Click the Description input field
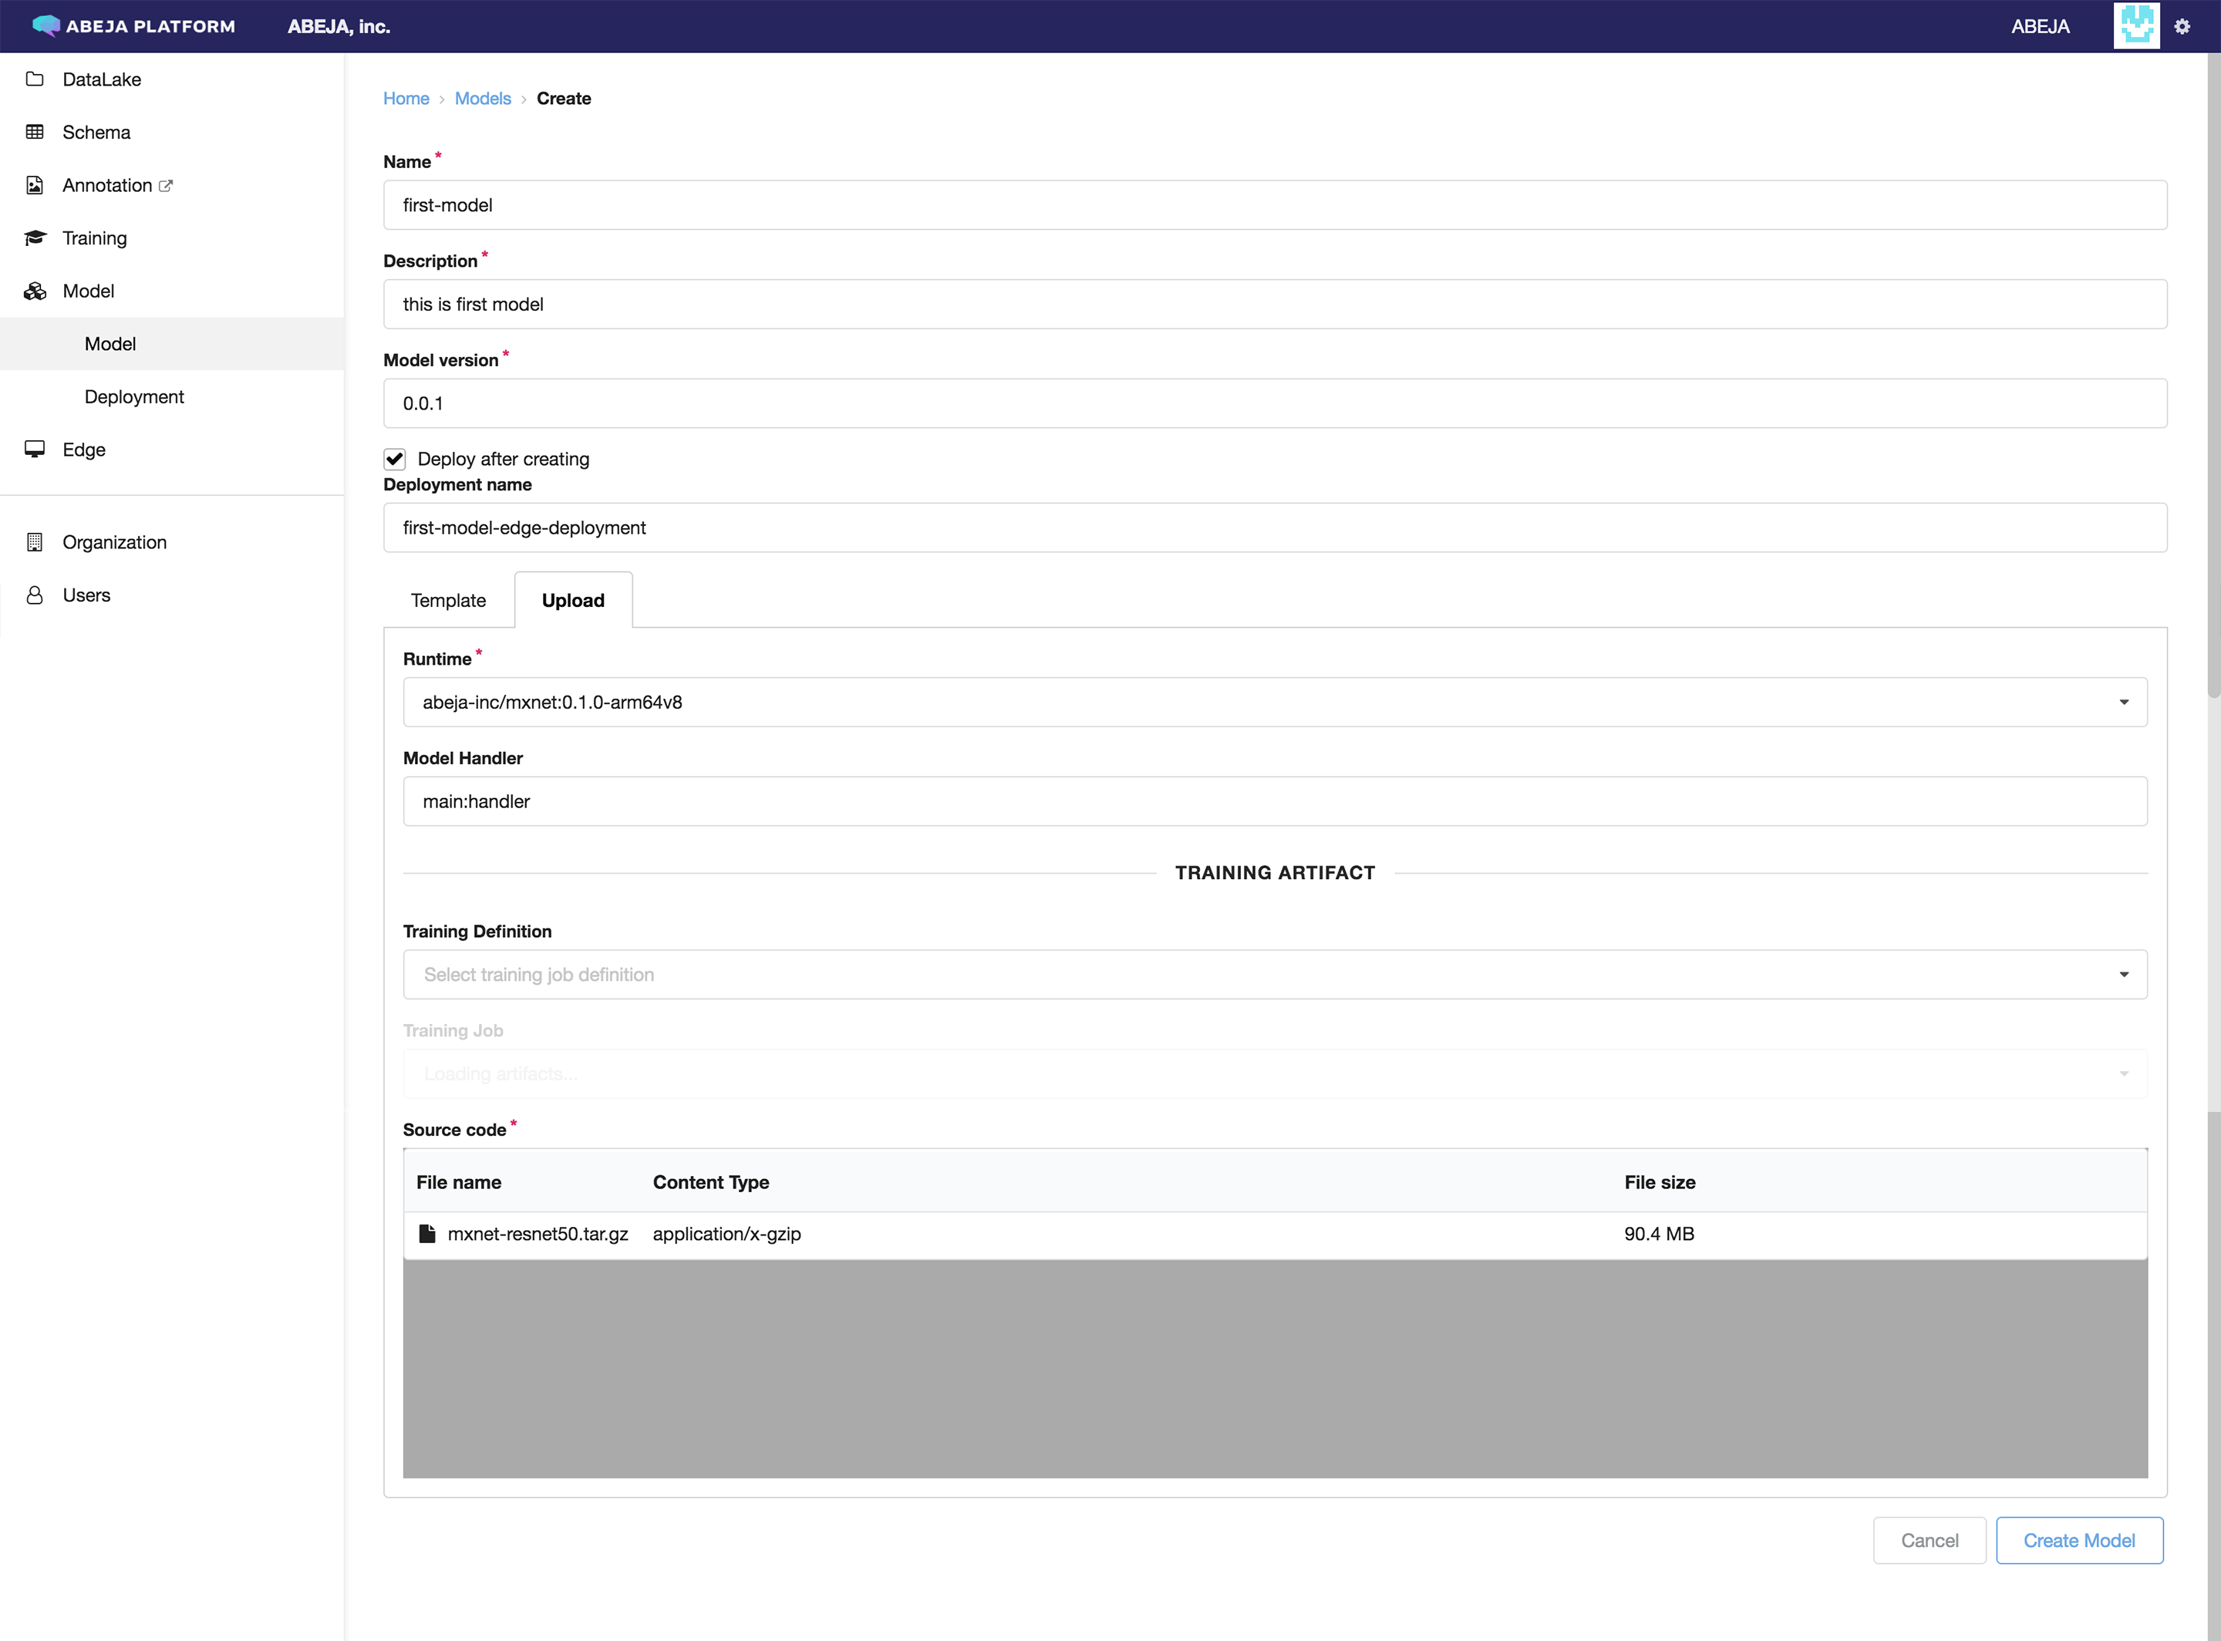Image resolution: width=2221 pixels, height=1641 pixels. coord(1275,304)
